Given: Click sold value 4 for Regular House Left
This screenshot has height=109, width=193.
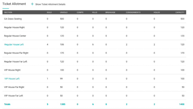Looking at the screenshot, I should (47, 44).
